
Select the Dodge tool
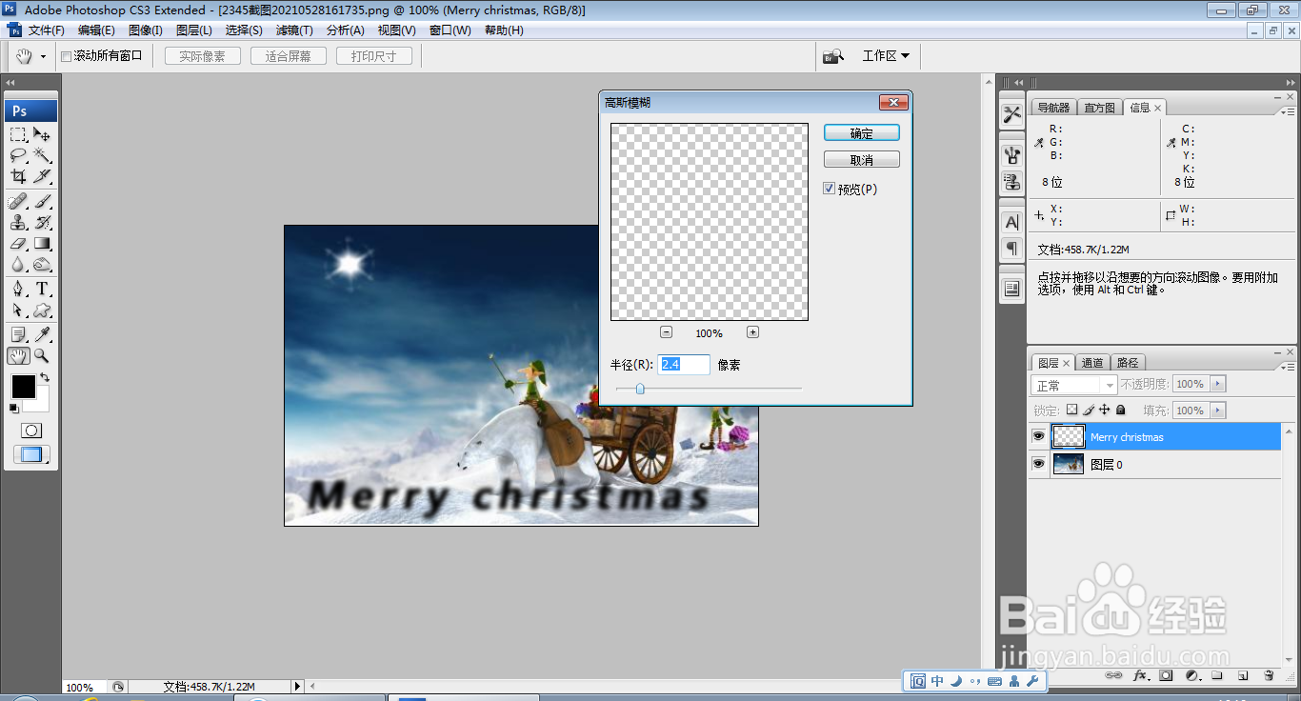pyautogui.click(x=42, y=265)
